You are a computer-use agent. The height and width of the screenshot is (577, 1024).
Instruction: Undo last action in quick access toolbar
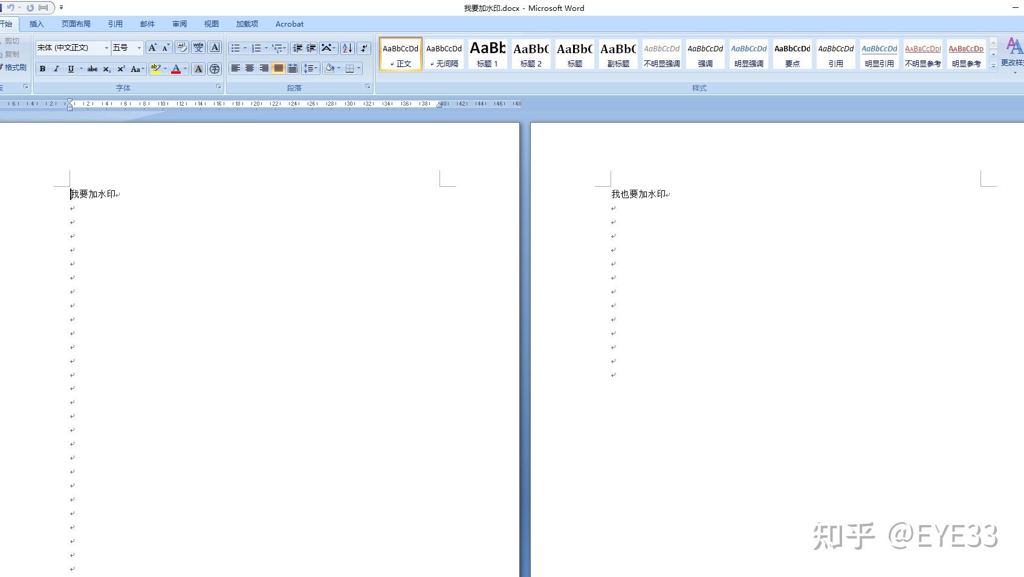[10, 8]
